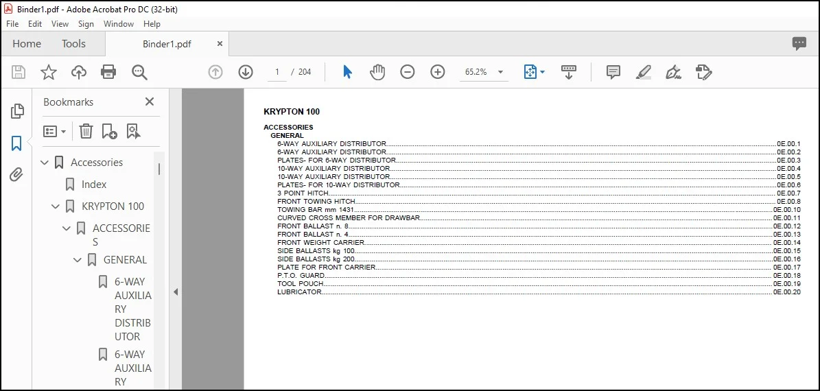Close the Bookmarks panel
Viewport: 820px width, 391px height.
150,102
